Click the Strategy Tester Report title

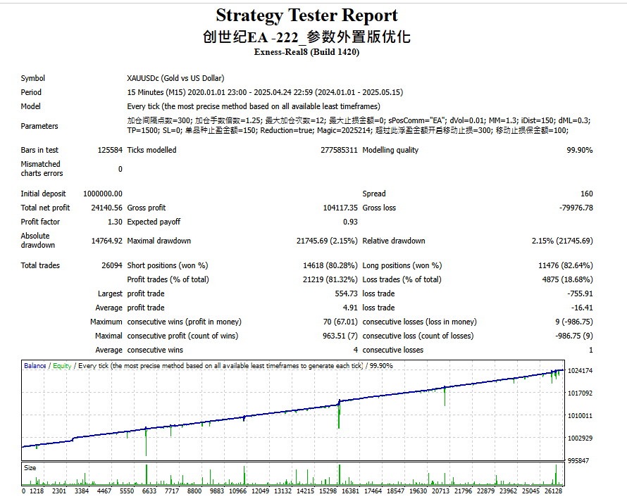point(306,15)
